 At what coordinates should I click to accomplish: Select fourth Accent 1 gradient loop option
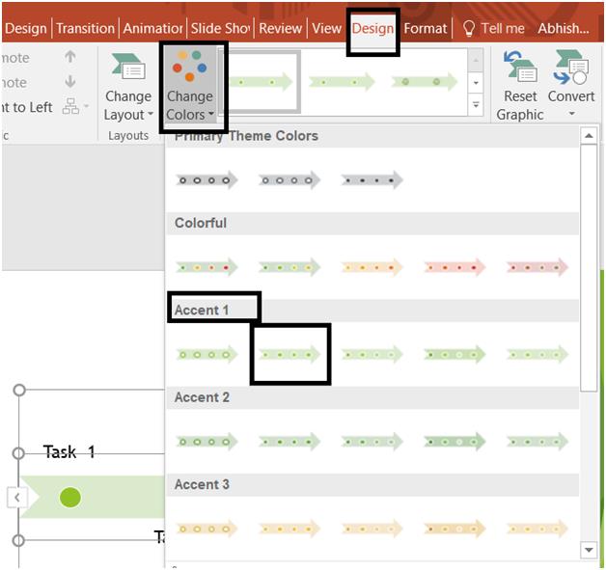pyautogui.click(x=454, y=355)
